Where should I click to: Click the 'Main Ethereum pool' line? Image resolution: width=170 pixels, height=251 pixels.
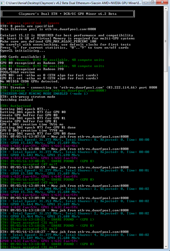[48, 29]
